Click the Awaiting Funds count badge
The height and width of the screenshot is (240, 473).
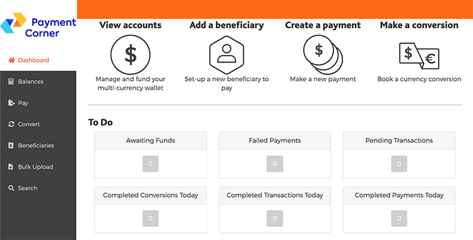pos(150,164)
